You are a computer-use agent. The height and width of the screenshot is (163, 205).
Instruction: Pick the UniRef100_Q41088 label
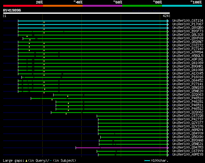click(x=188, y=70)
